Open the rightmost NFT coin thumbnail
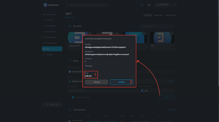This screenshot has width=219, height=122. pos(162,38)
